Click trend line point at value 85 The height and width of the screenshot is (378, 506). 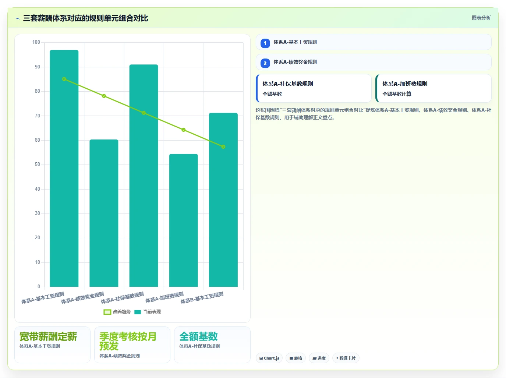point(64,79)
